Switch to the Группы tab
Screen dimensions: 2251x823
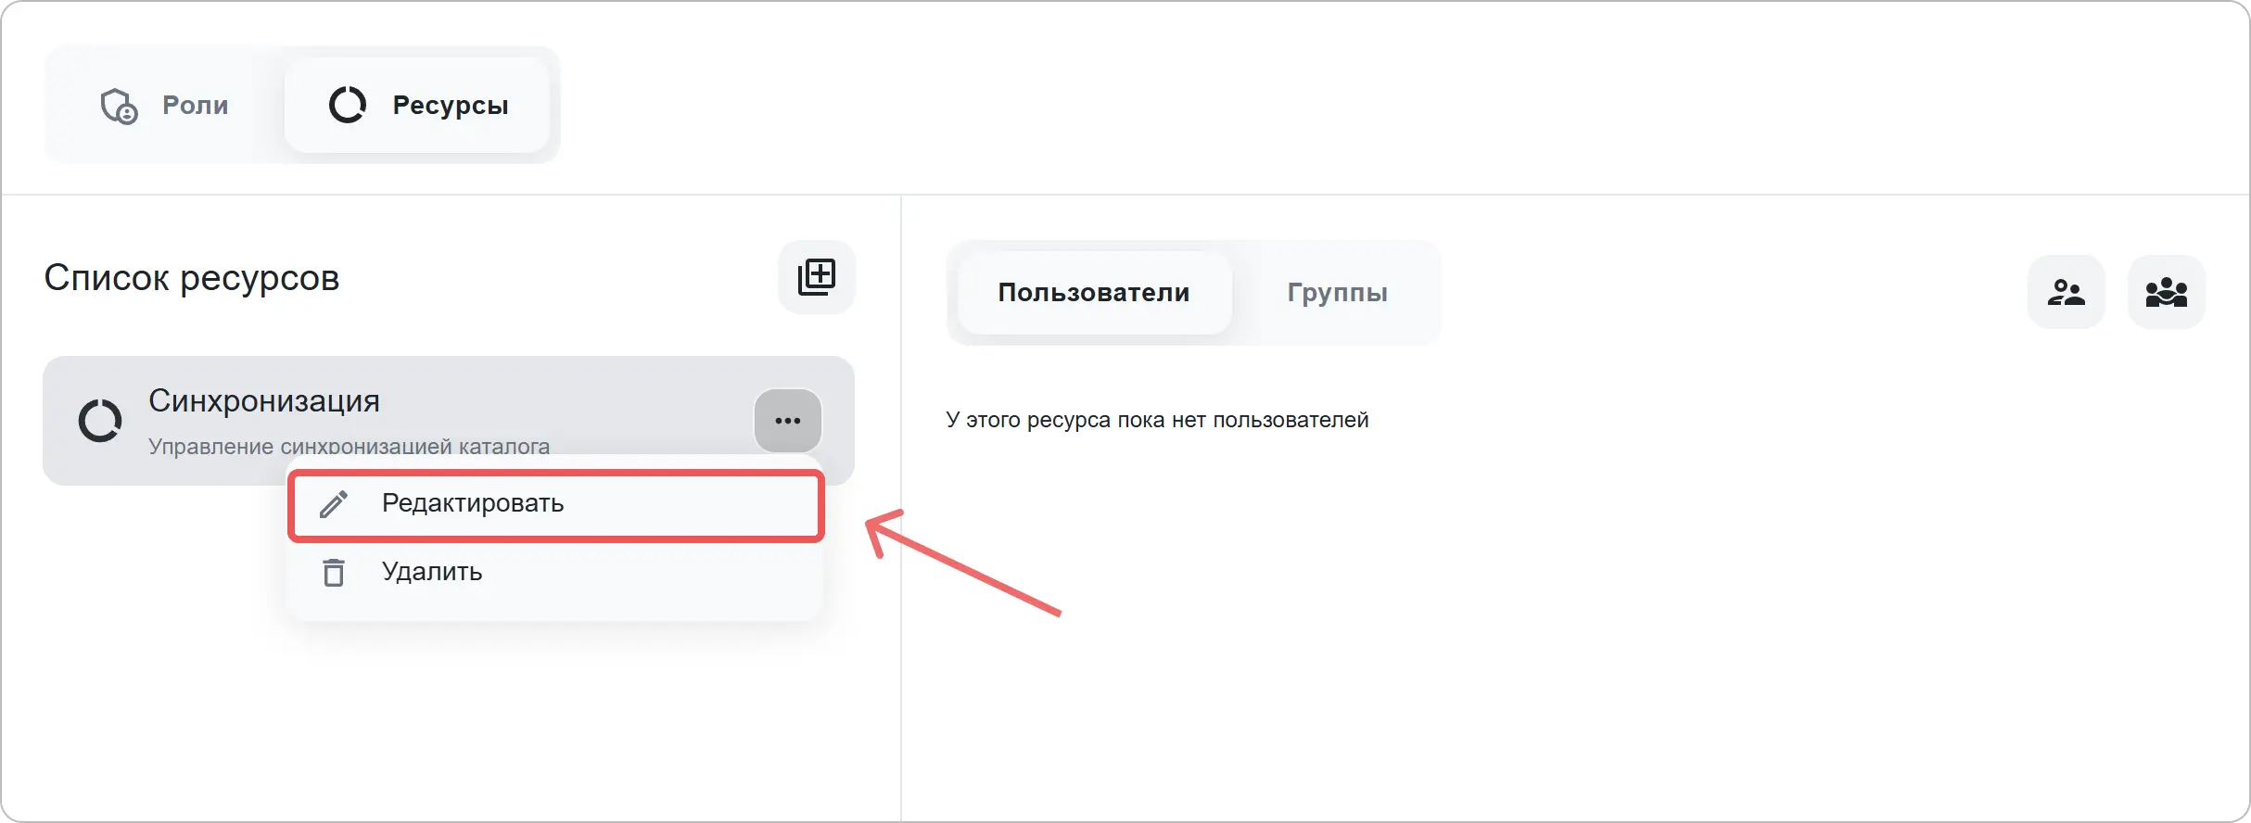click(x=1337, y=293)
